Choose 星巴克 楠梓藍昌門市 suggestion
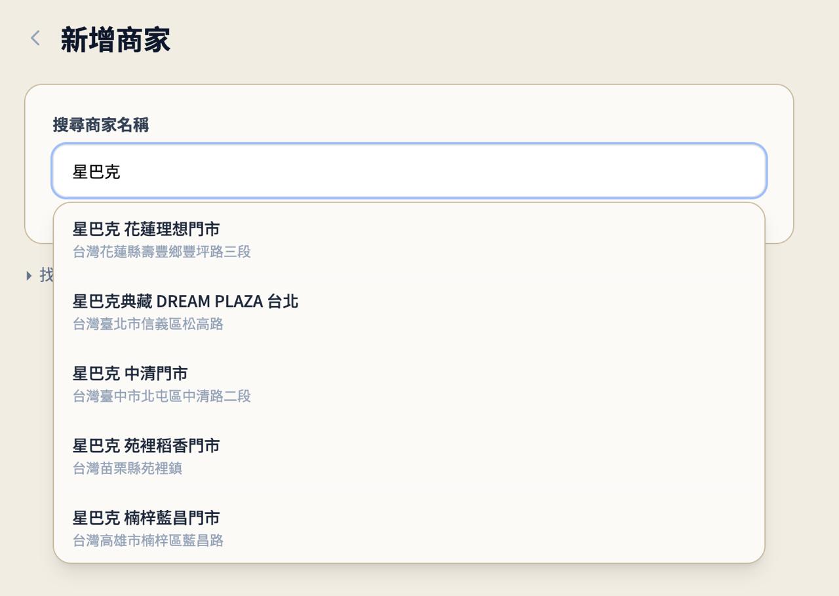 click(x=409, y=528)
